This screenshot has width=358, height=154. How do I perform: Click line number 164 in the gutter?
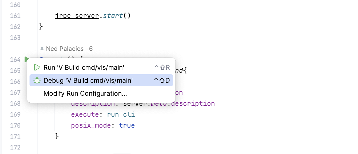pyautogui.click(x=15, y=60)
